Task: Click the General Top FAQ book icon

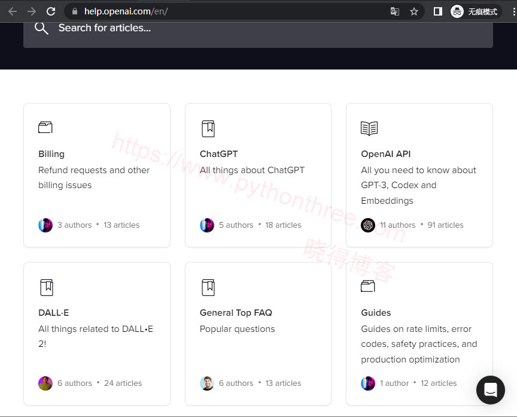Action: click(208, 287)
